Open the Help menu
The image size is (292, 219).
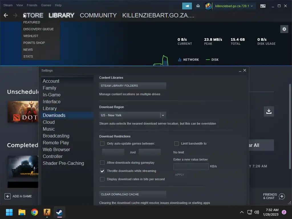pyautogui.click(x=58, y=5)
